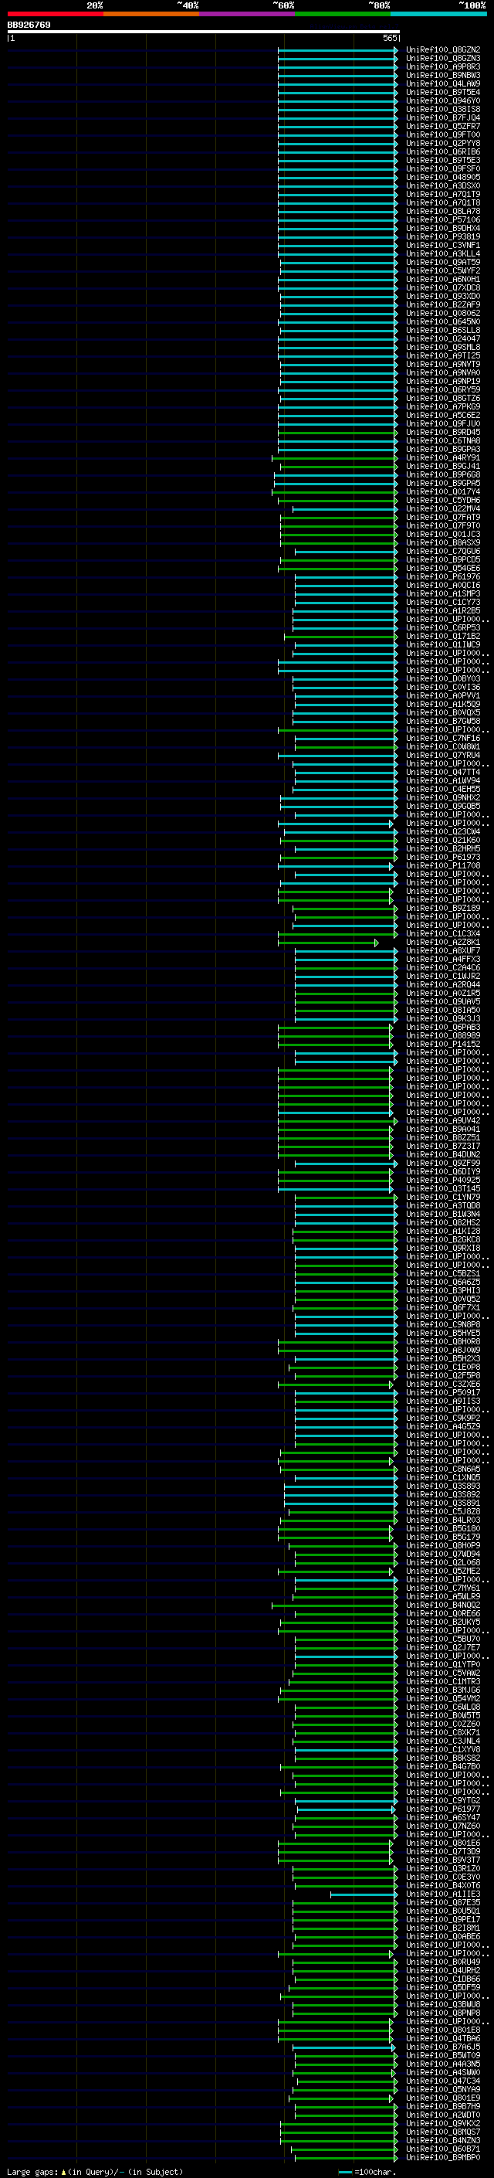Select the UniRef100_Q946Y0 label
This screenshot has height=2178, width=494.
click(443, 100)
